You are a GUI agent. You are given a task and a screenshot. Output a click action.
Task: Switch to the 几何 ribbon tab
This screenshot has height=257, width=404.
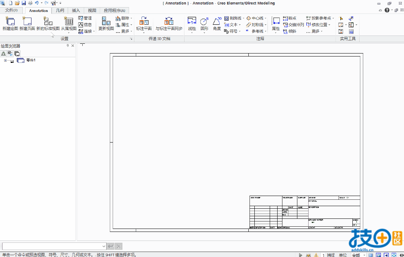[x=60, y=10]
